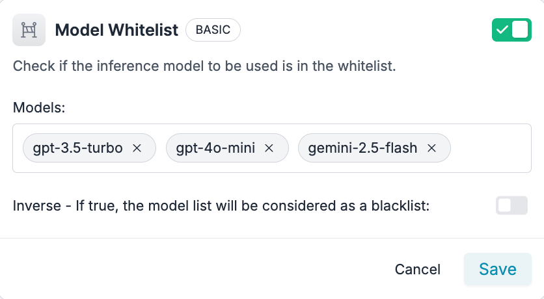Click the Model Whitelist plugin icon

point(29,30)
